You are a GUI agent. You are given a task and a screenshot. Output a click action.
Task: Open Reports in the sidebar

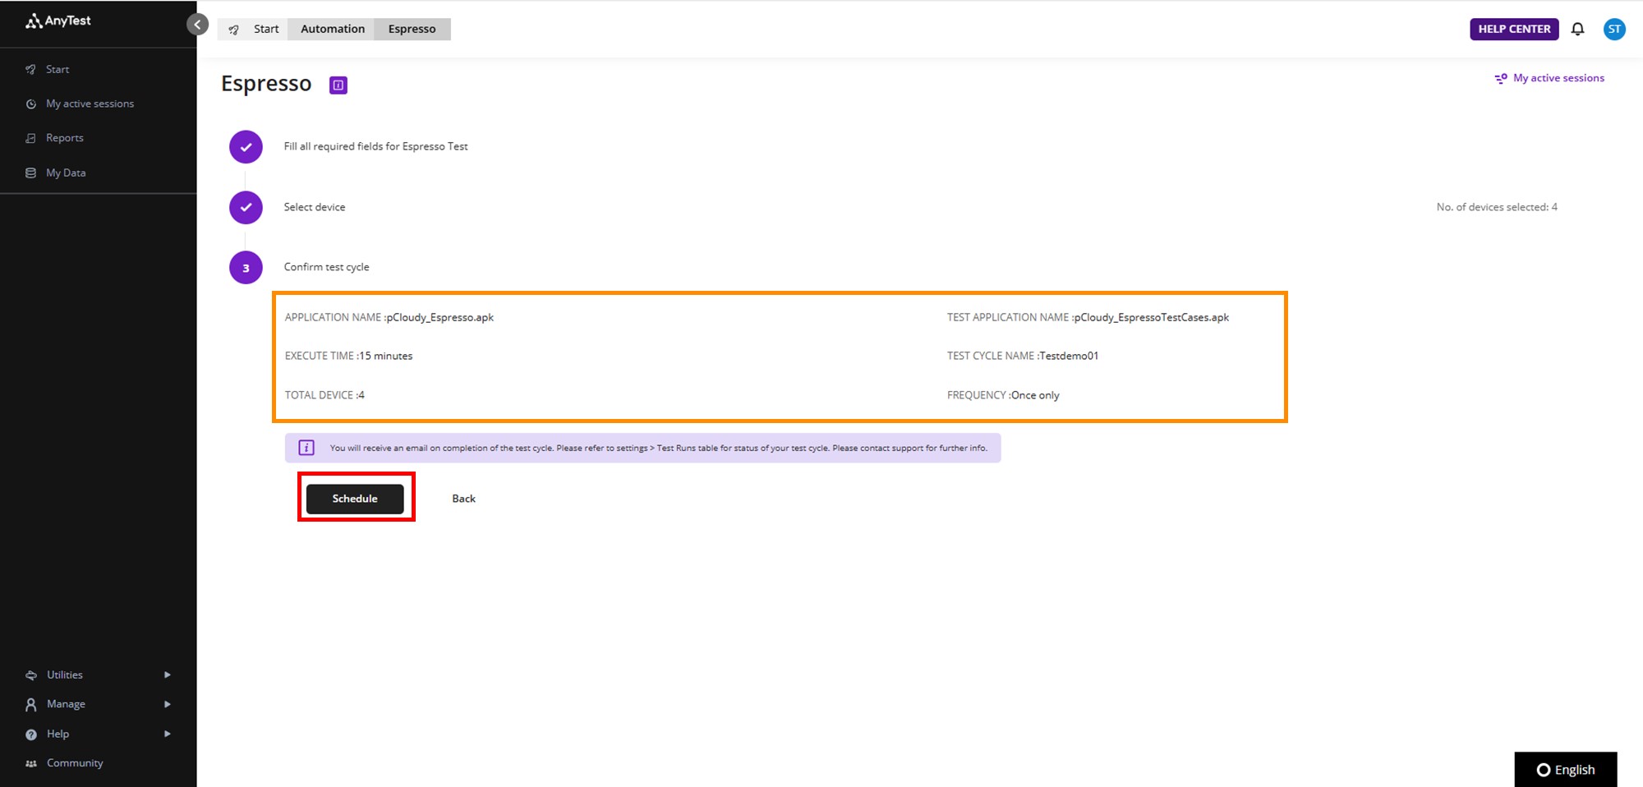[x=65, y=138]
